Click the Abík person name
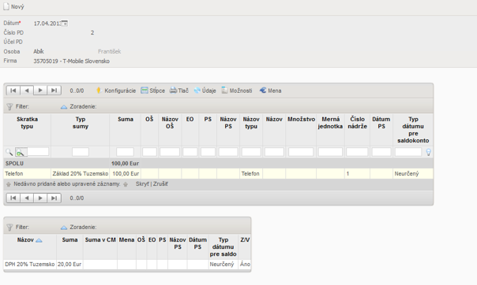This screenshot has width=477, height=285. click(x=39, y=51)
